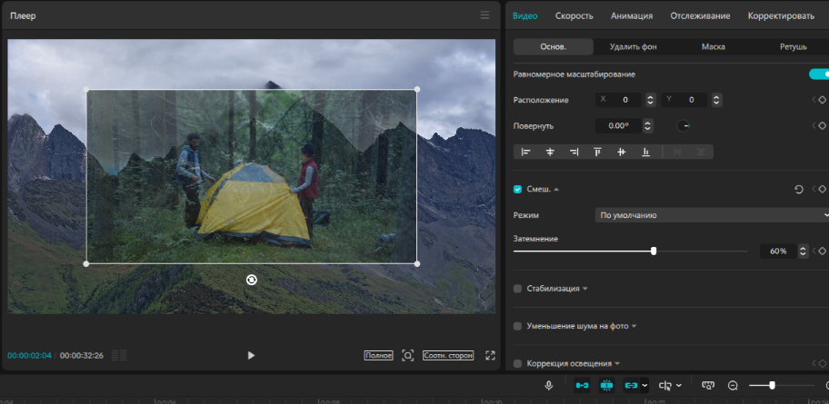Click the crop focus icon in player
829x404 pixels.
pyautogui.click(x=407, y=355)
